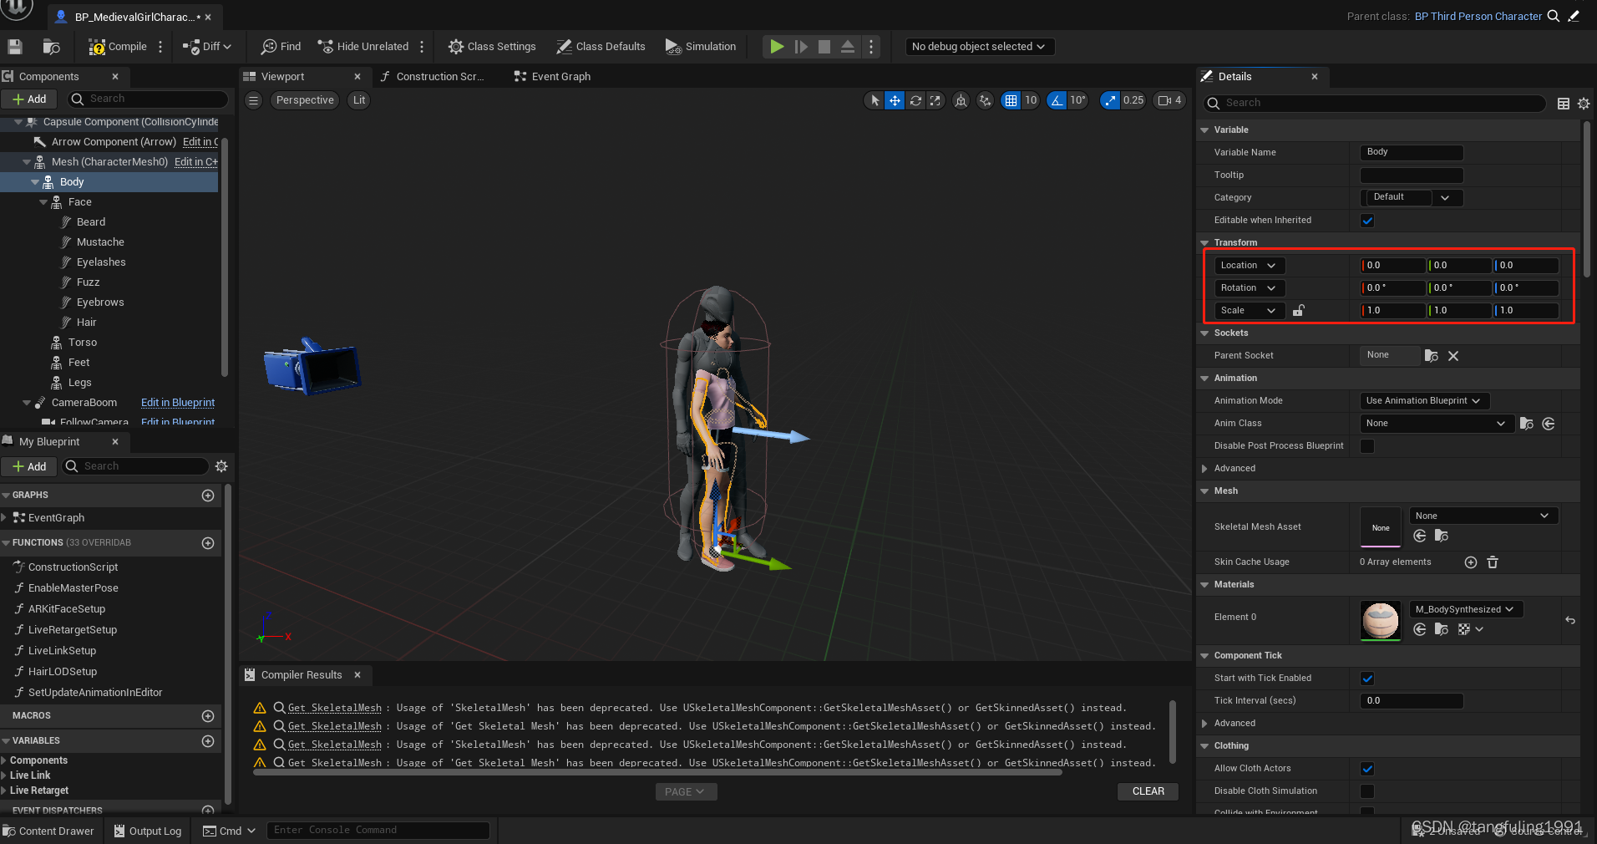The width and height of the screenshot is (1597, 844).
Task: Toggle Disable Post Process Blueprint checkbox
Action: coord(1367,446)
